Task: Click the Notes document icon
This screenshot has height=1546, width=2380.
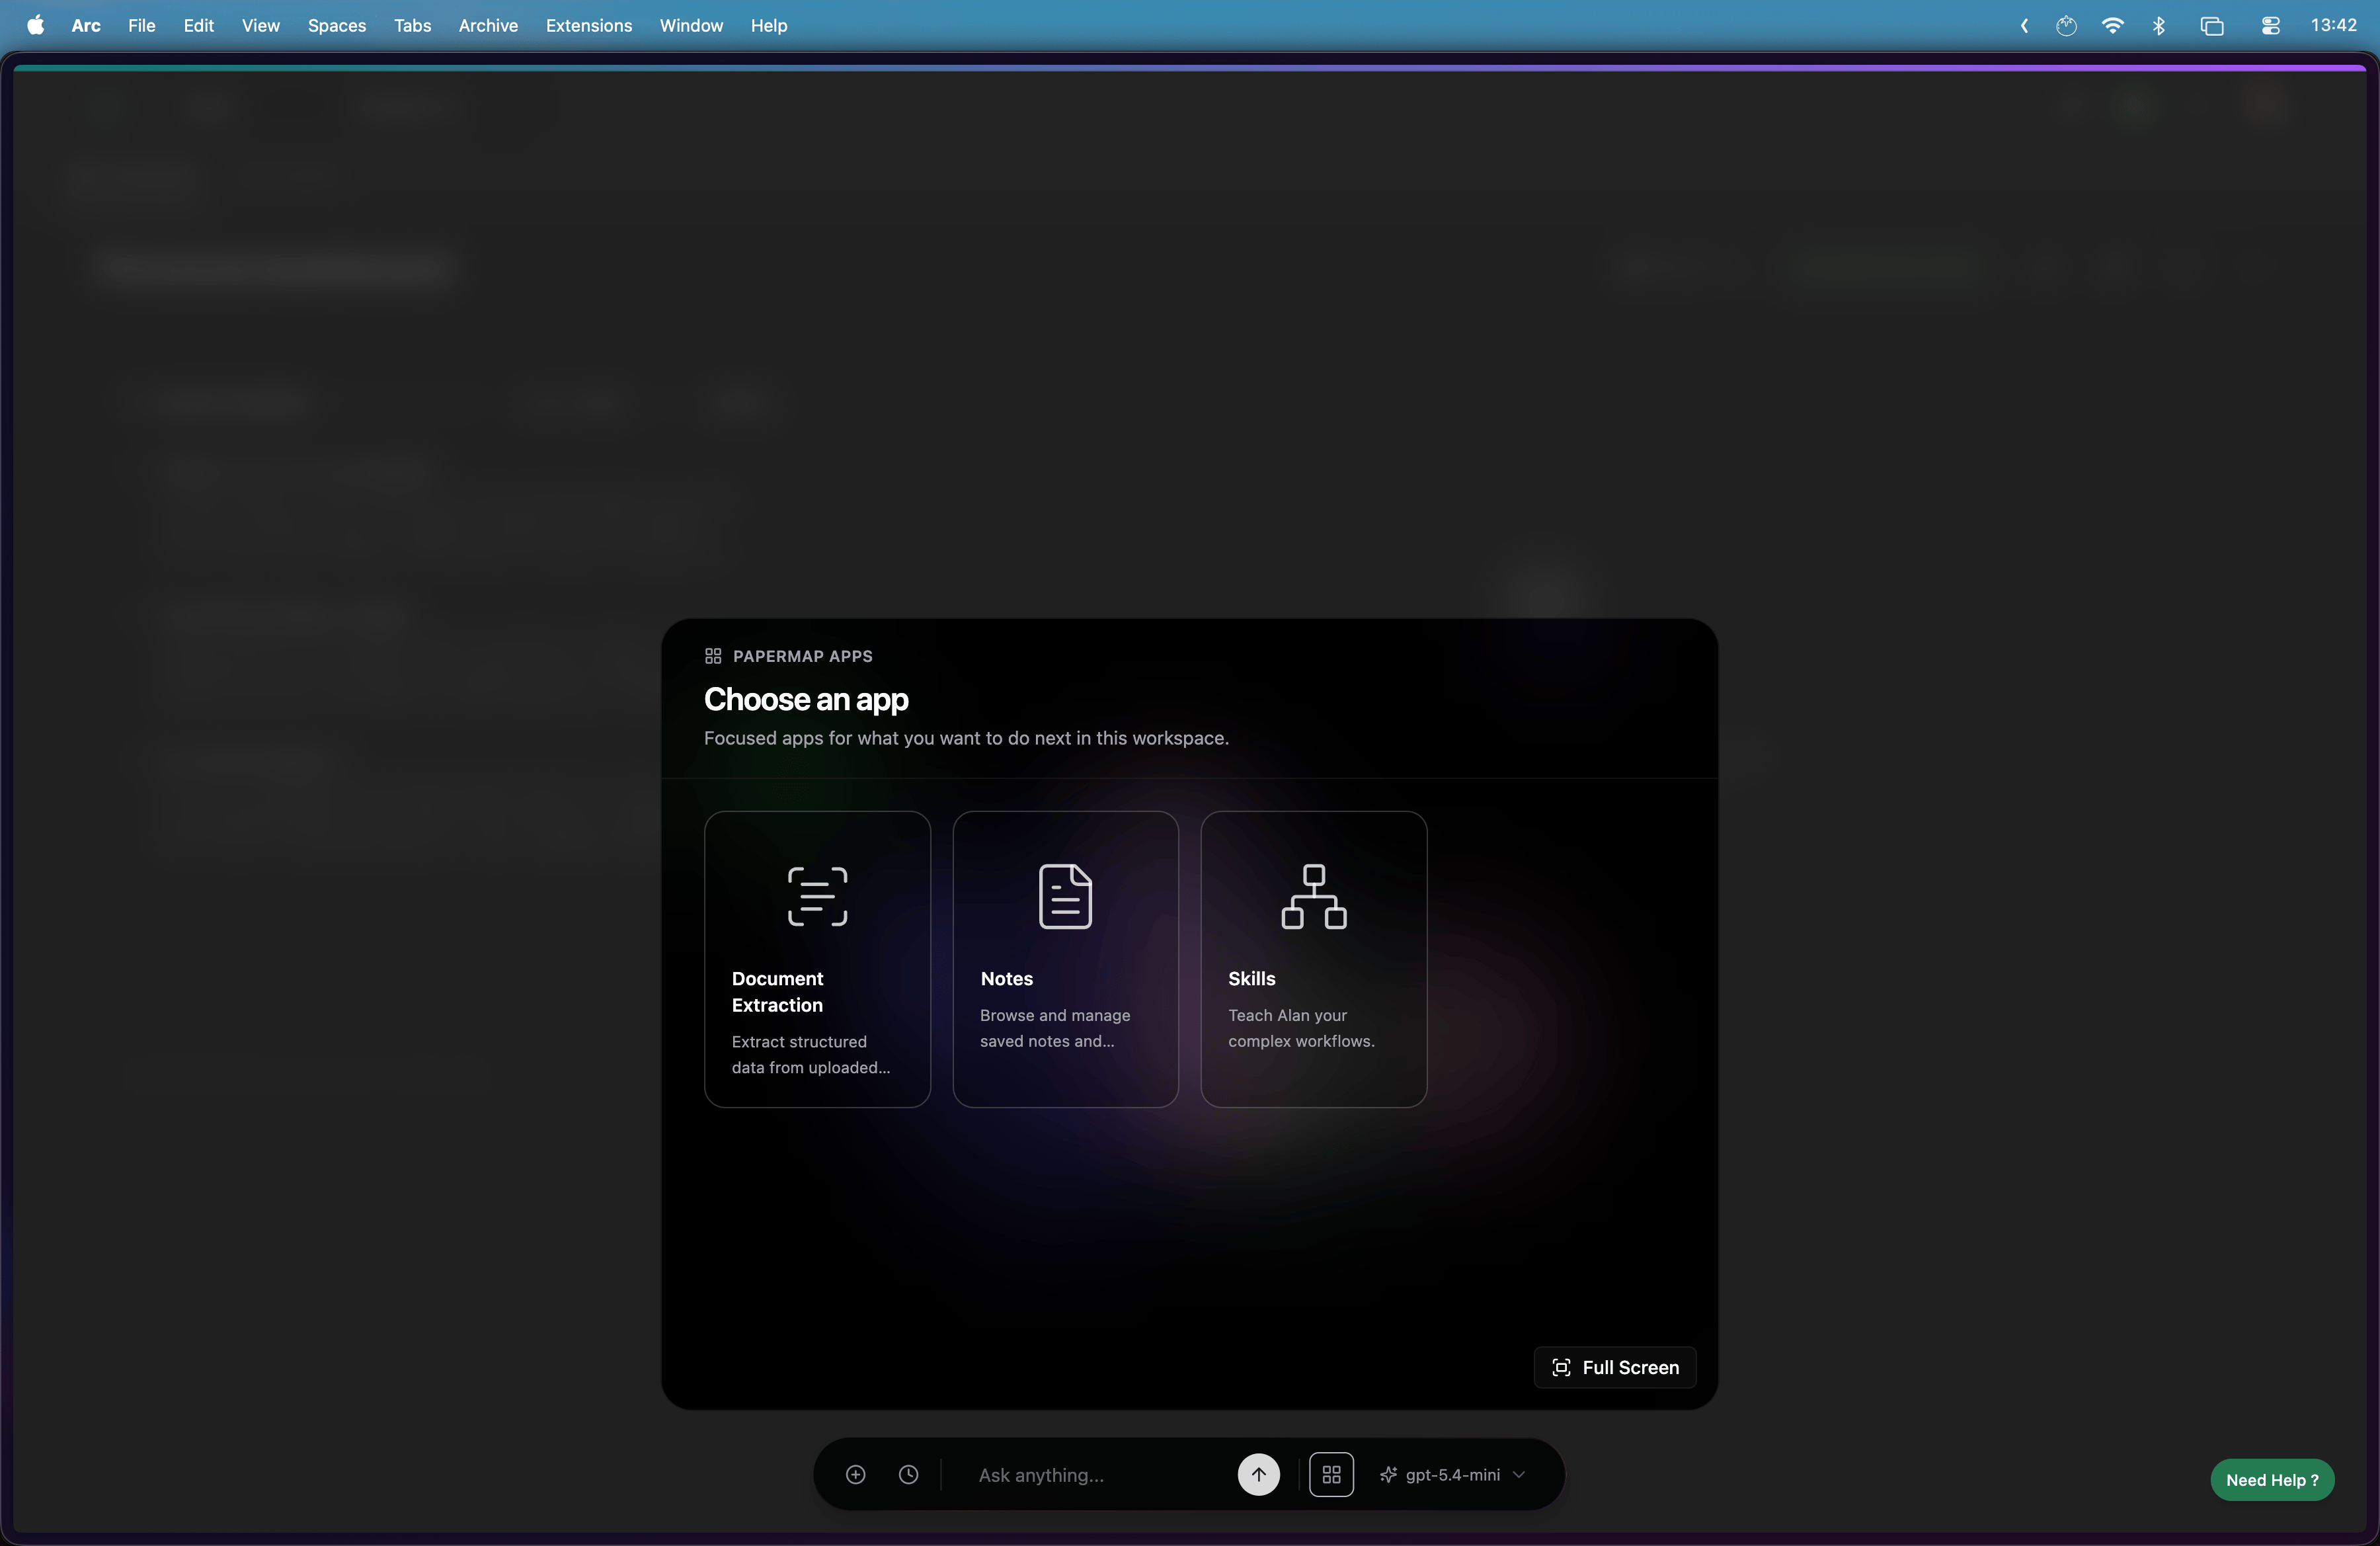Action: point(1065,896)
